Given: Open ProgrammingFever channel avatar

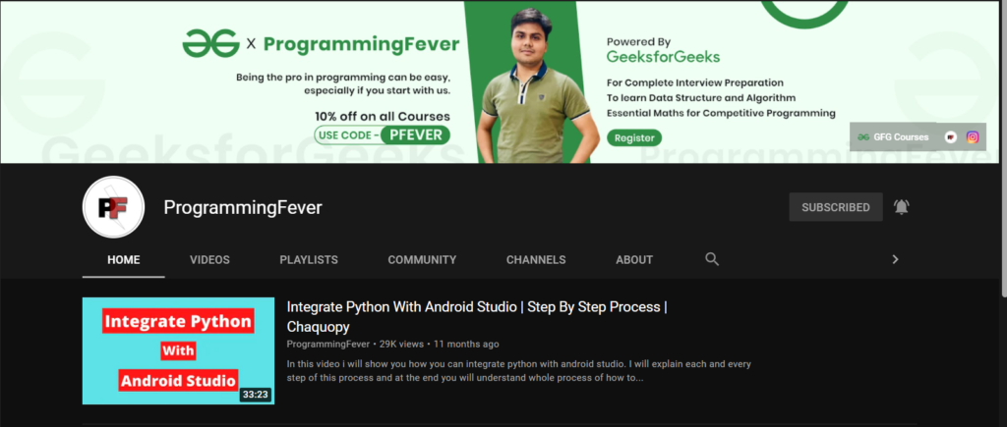Looking at the screenshot, I should (114, 207).
